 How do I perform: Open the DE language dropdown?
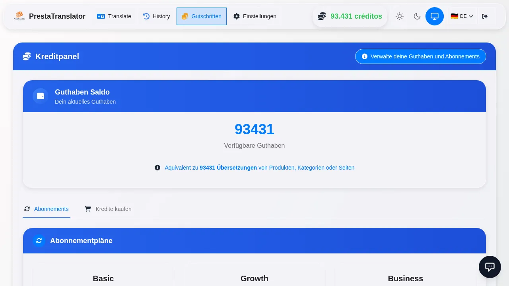click(462, 16)
